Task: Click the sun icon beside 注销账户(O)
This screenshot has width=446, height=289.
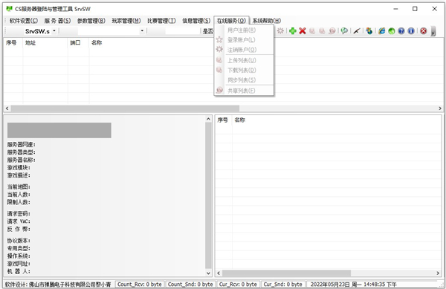Action: click(x=219, y=50)
